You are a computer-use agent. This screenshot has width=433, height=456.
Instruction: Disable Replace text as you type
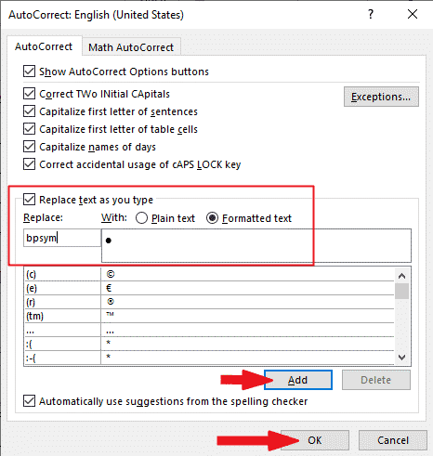(x=30, y=200)
